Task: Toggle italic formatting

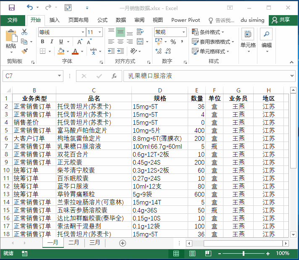Action: click(52, 42)
